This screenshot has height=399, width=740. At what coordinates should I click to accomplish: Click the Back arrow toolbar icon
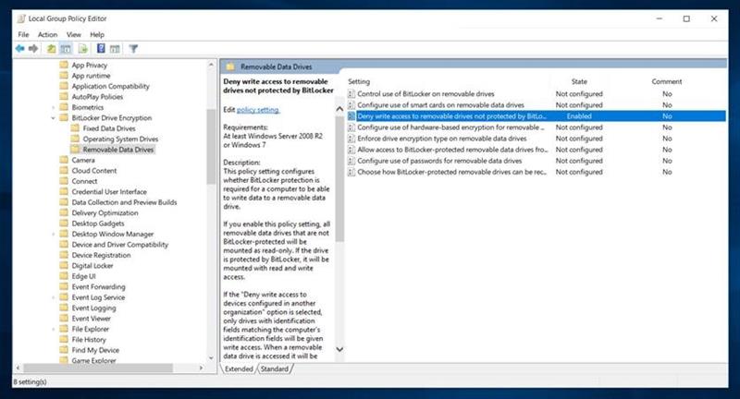point(19,49)
